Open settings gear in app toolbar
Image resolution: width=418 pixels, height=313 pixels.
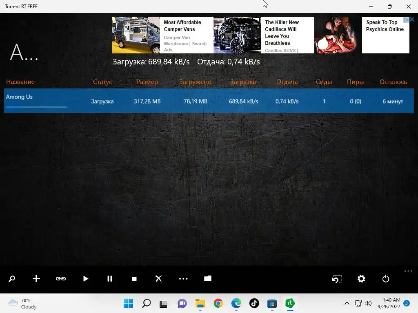[361, 279]
